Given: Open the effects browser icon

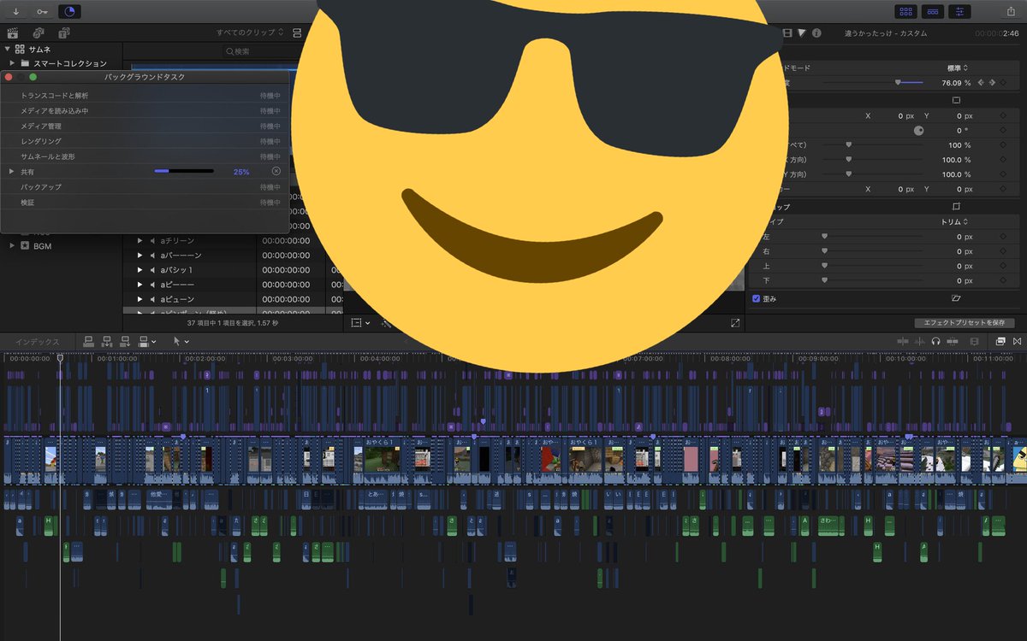Looking at the screenshot, I should point(1000,341).
